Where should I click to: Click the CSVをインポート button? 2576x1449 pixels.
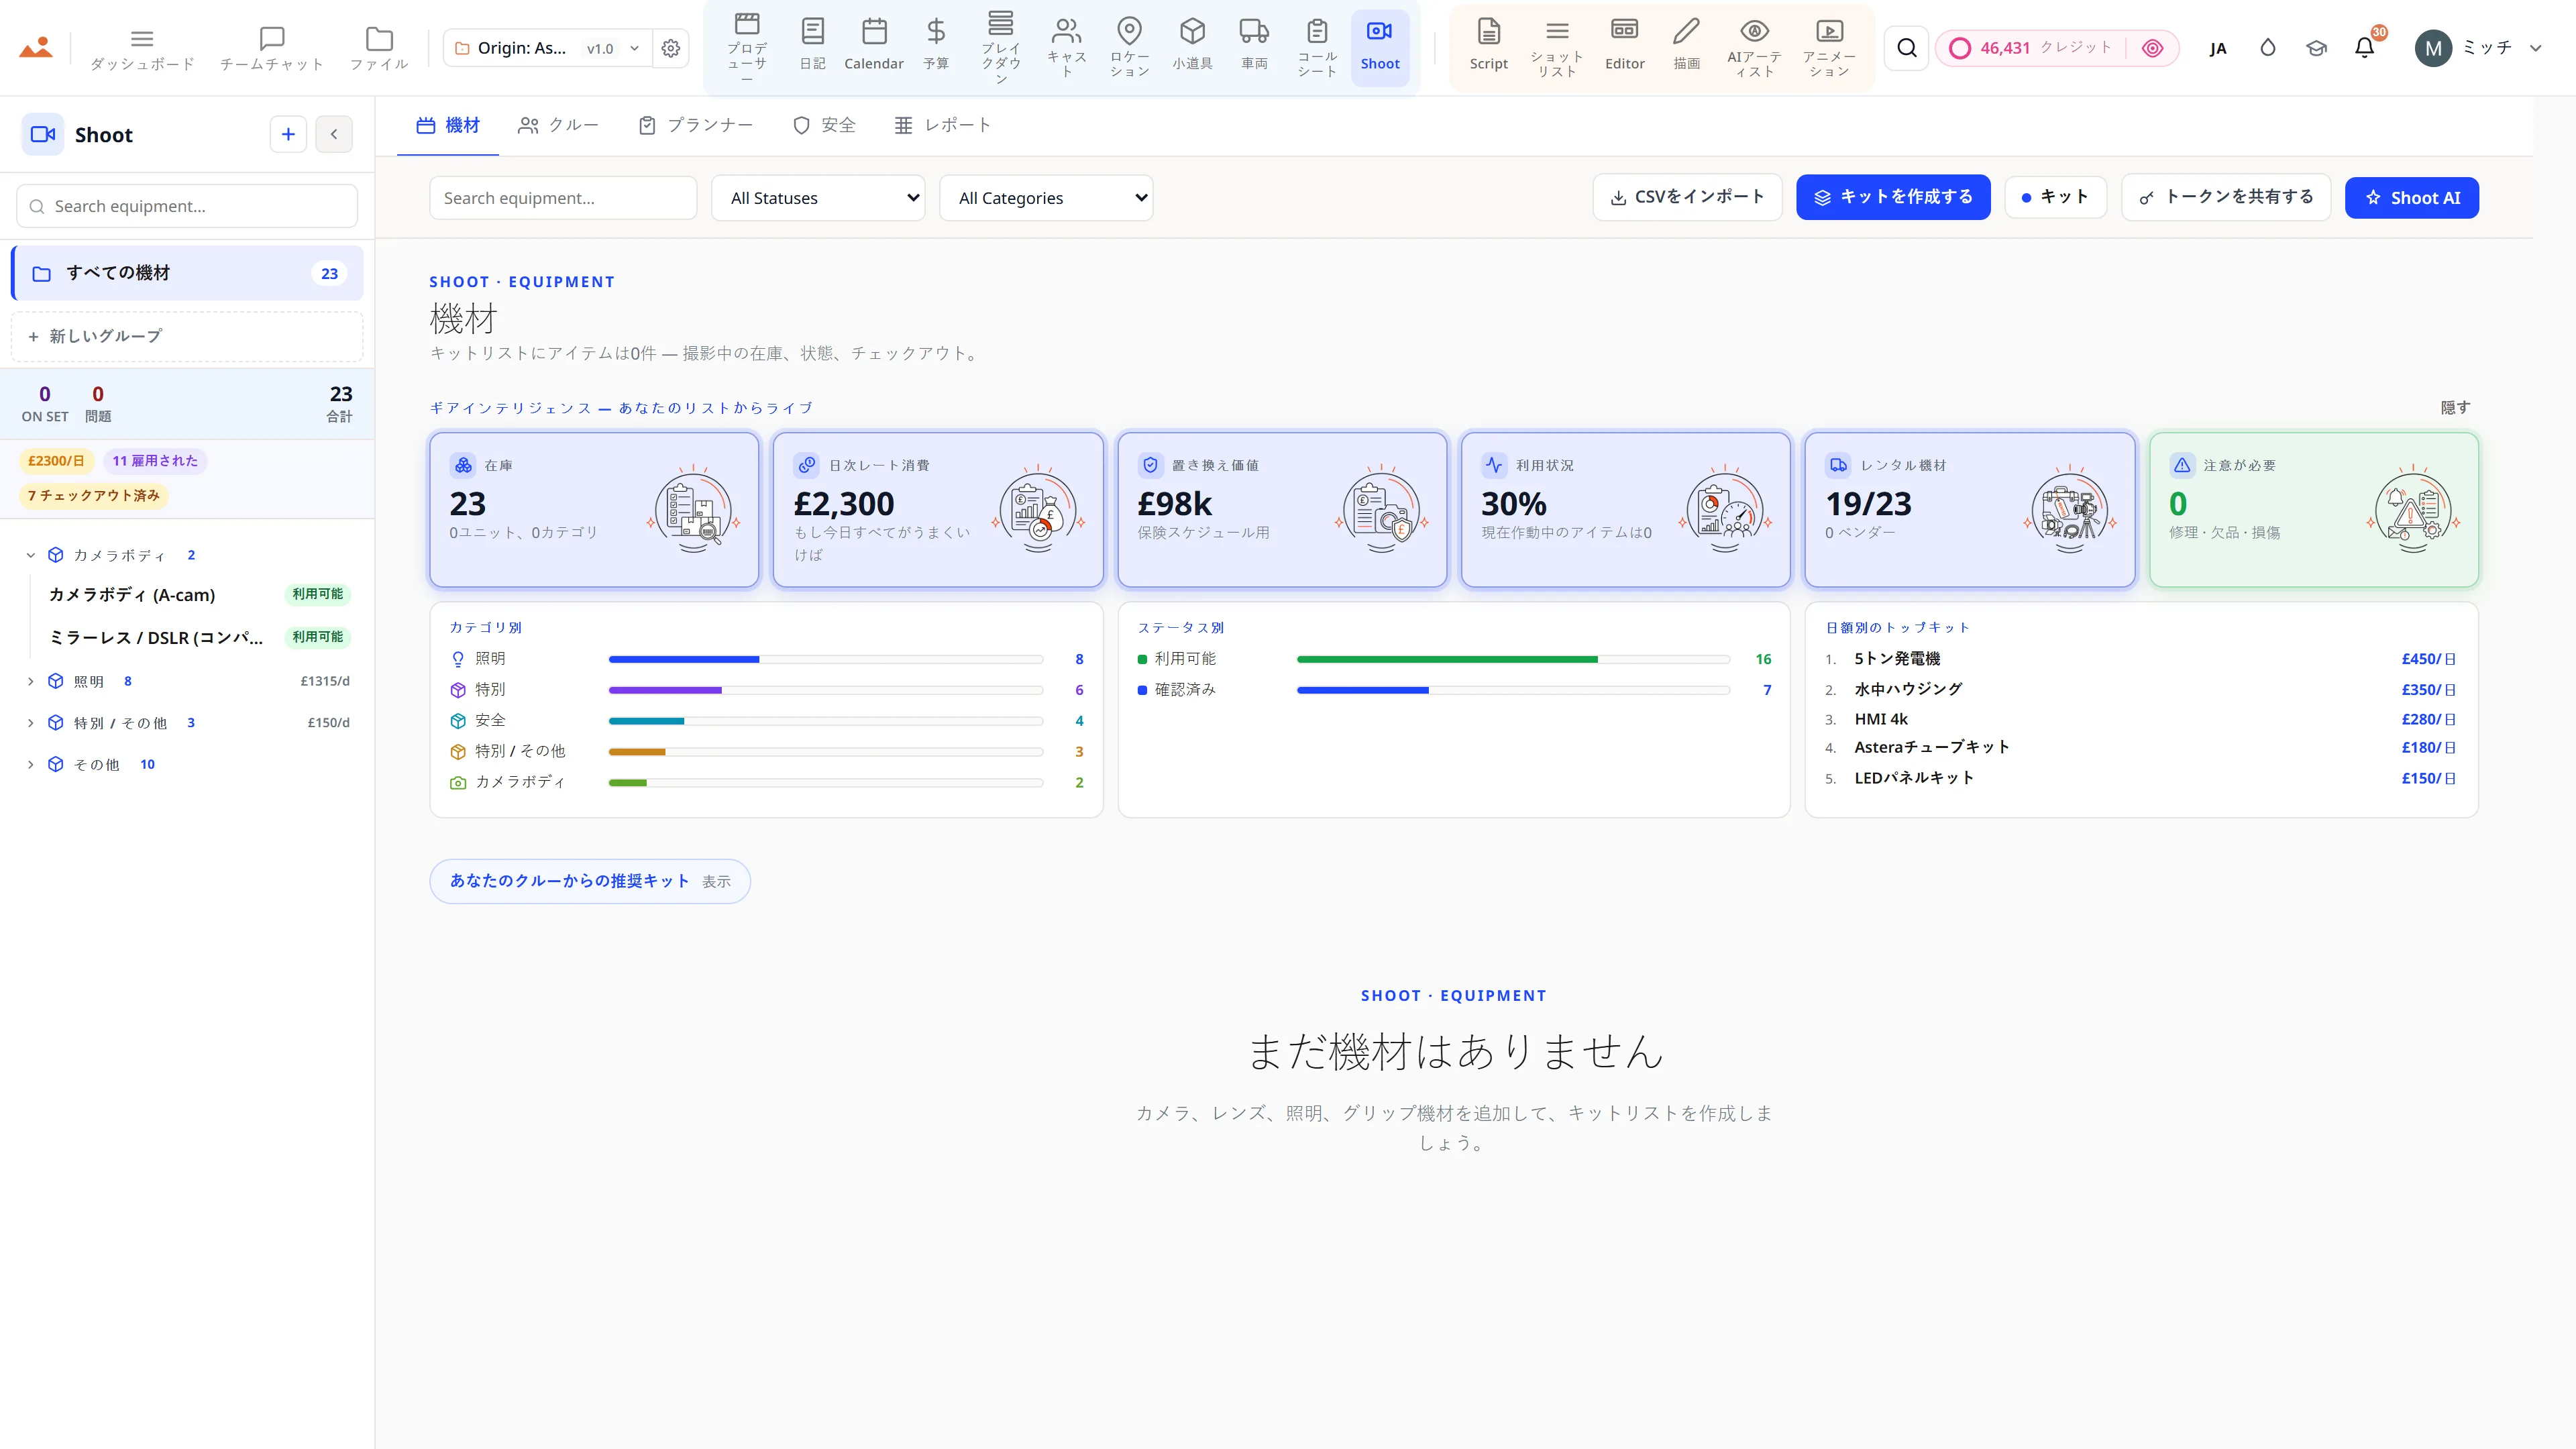(1687, 197)
